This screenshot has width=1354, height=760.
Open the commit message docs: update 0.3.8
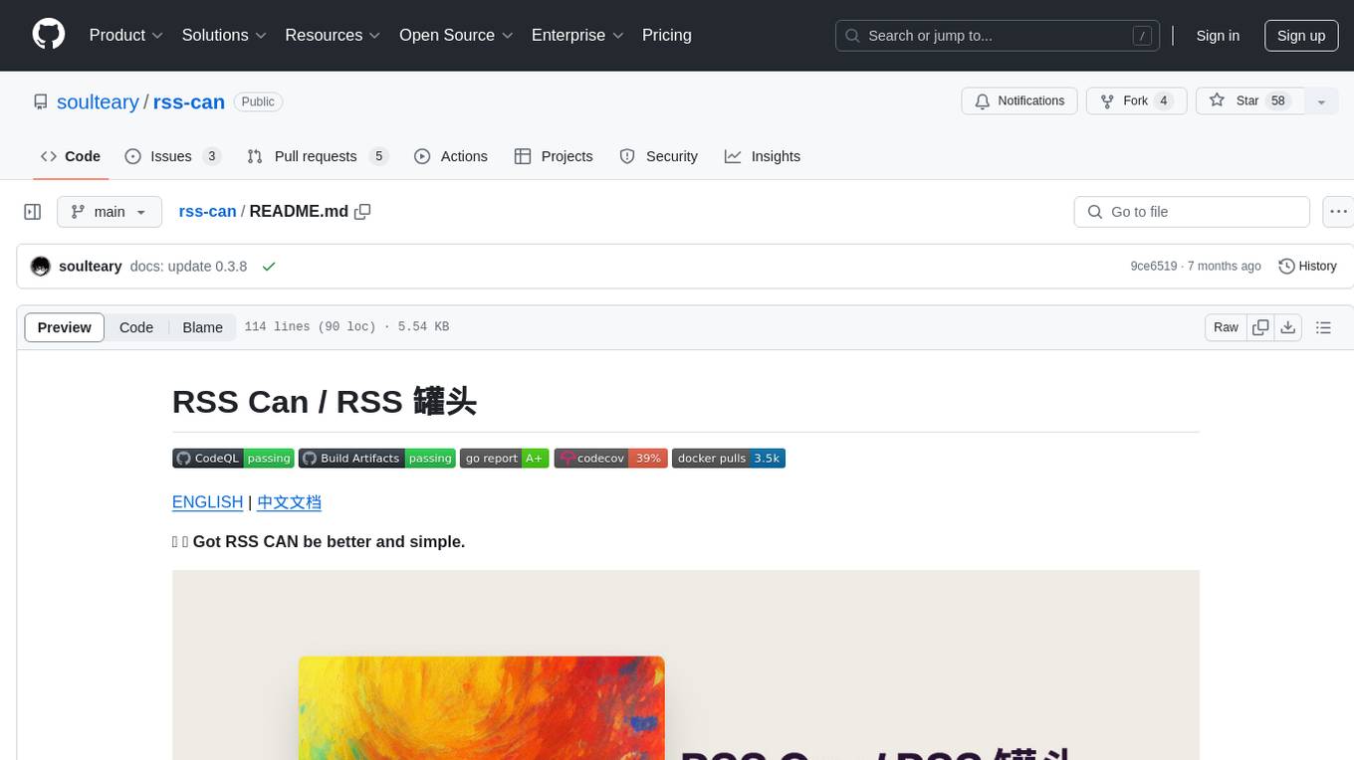coord(188,267)
